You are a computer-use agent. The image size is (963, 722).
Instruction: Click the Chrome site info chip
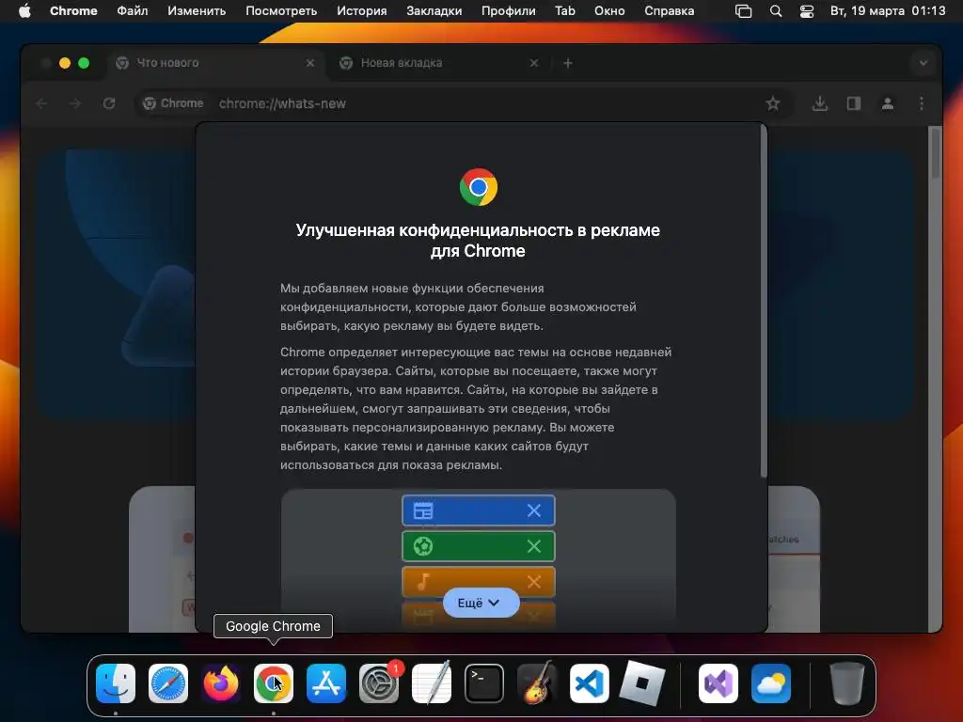(x=173, y=103)
